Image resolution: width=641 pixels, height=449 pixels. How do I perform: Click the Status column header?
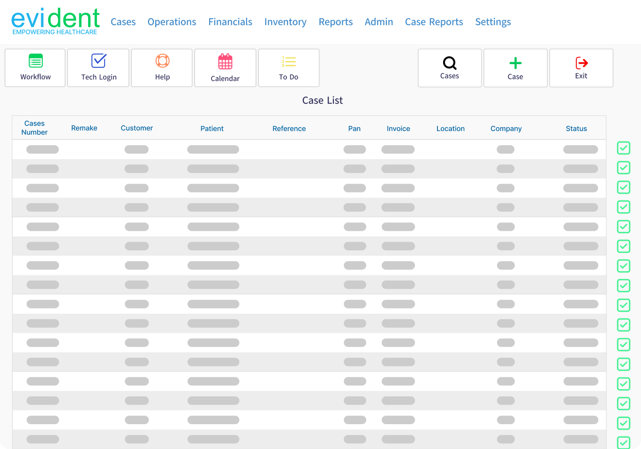tap(576, 128)
